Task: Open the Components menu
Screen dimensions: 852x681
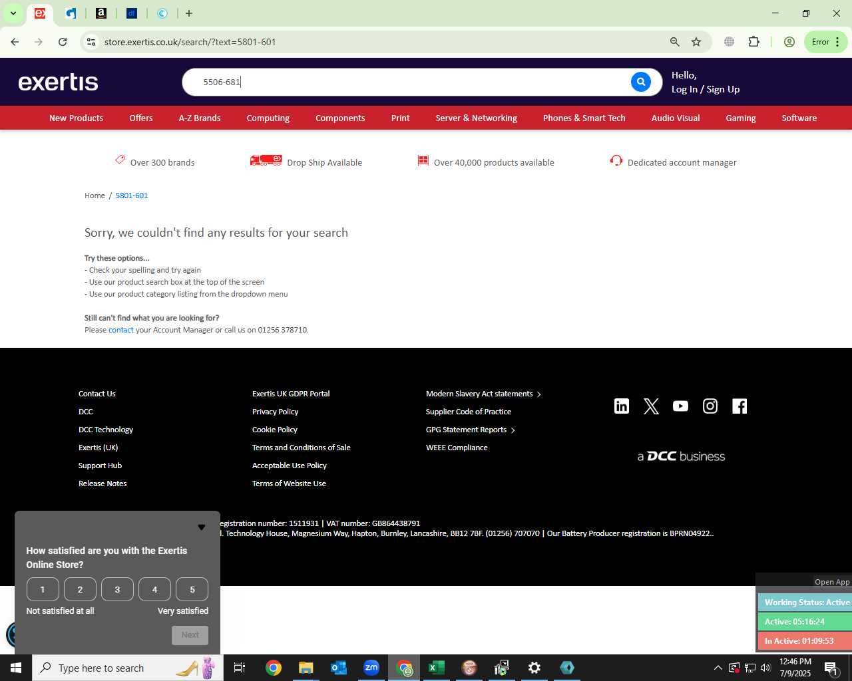Action: pos(340,118)
